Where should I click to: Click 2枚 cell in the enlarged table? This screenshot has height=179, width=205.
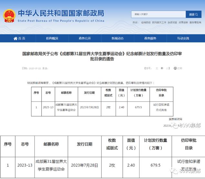(112, 165)
